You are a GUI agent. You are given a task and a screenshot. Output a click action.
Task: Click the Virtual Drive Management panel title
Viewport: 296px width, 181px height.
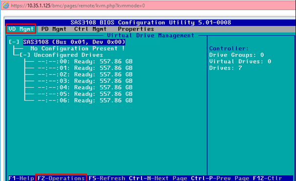pos(151,35)
